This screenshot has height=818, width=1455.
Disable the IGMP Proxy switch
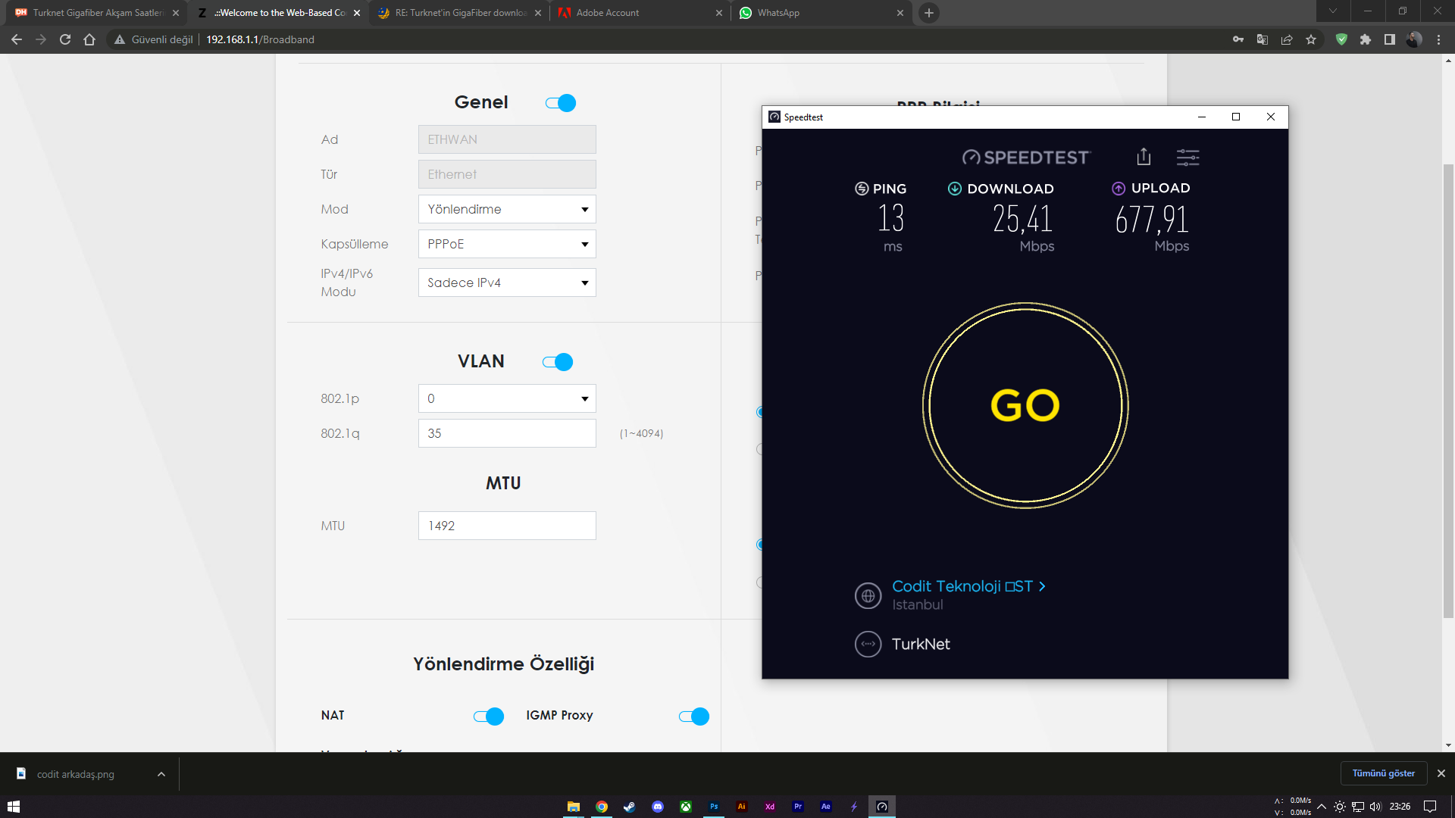pos(694,717)
